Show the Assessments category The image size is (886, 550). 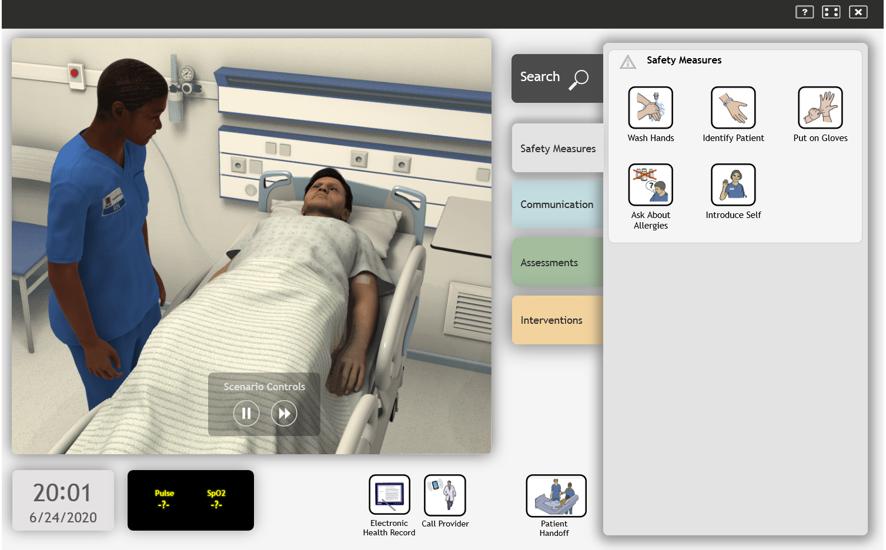click(x=557, y=263)
